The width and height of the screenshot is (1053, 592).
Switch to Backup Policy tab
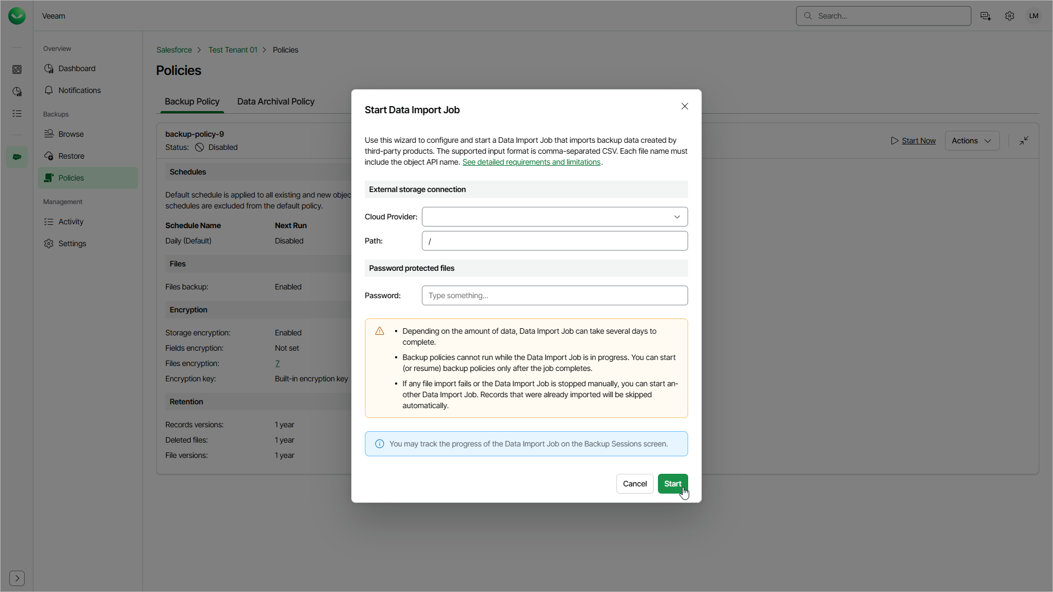192,102
